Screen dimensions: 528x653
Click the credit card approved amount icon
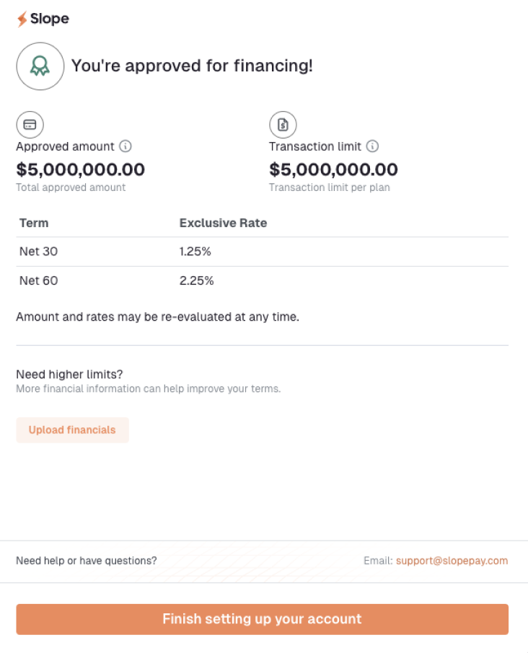click(x=30, y=125)
